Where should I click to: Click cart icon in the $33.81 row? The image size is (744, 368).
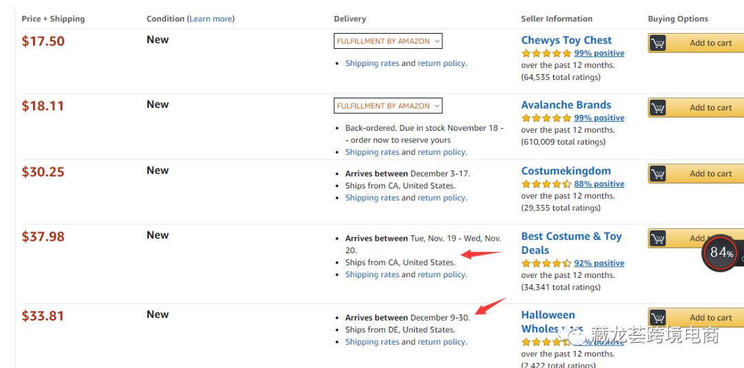(658, 318)
